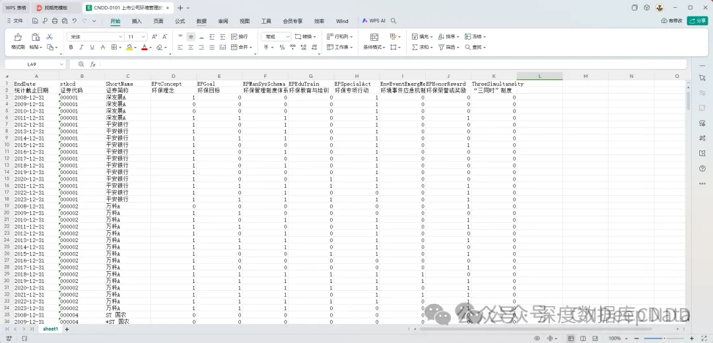713x343 pixels.
Task: Toggle Italic formatting
Action: click(82, 47)
